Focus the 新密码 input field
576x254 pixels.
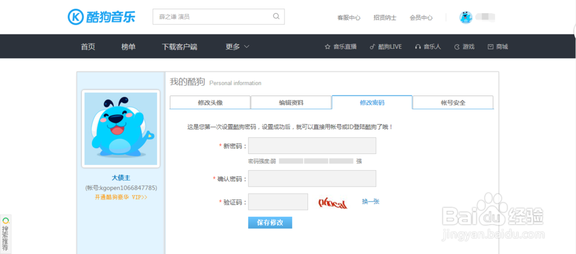pos(312,145)
